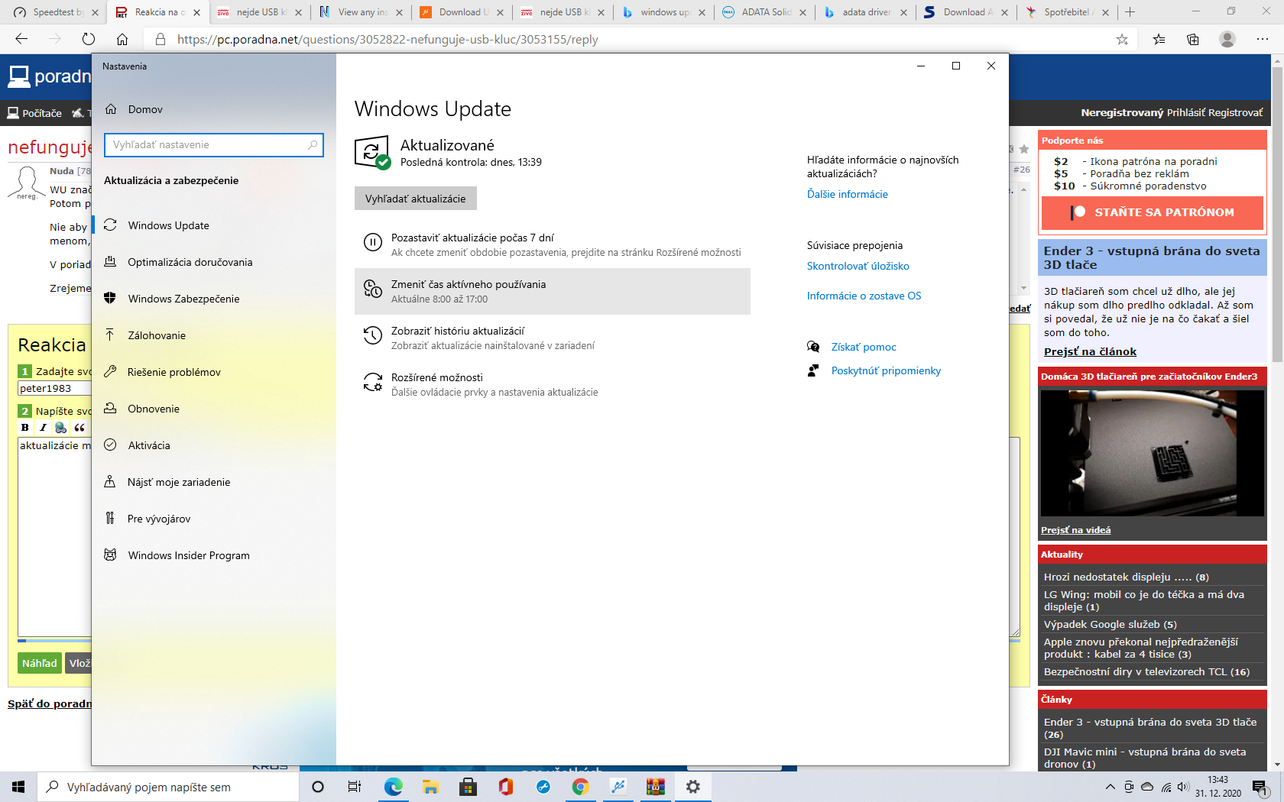Click the Poskytnúť pripomienky person icon
1284x802 pixels.
coord(813,370)
